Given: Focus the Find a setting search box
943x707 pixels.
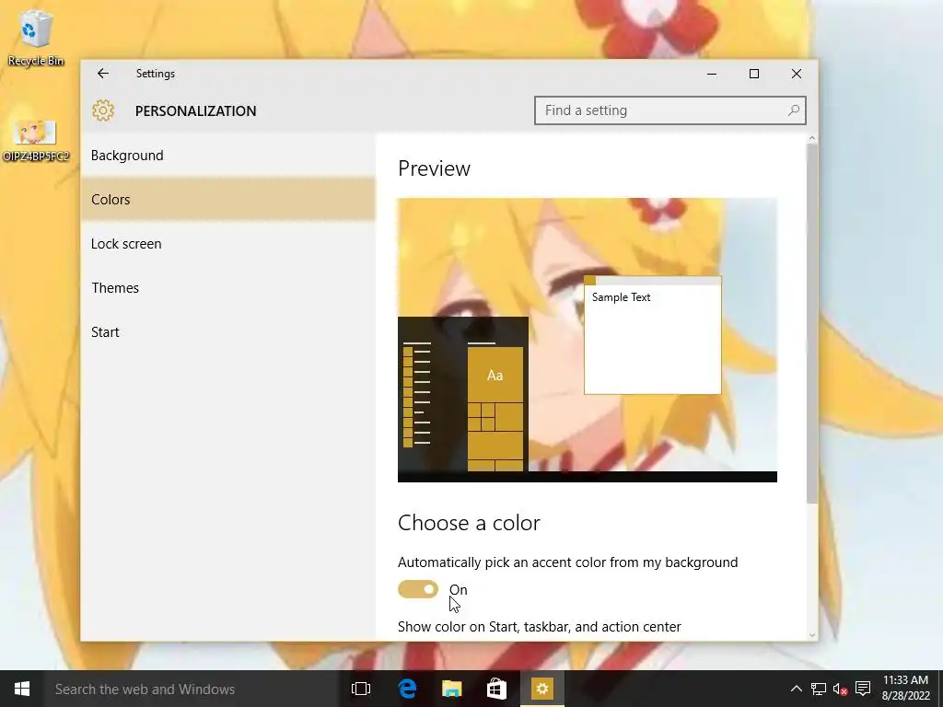Looking at the screenshot, I should [670, 110].
